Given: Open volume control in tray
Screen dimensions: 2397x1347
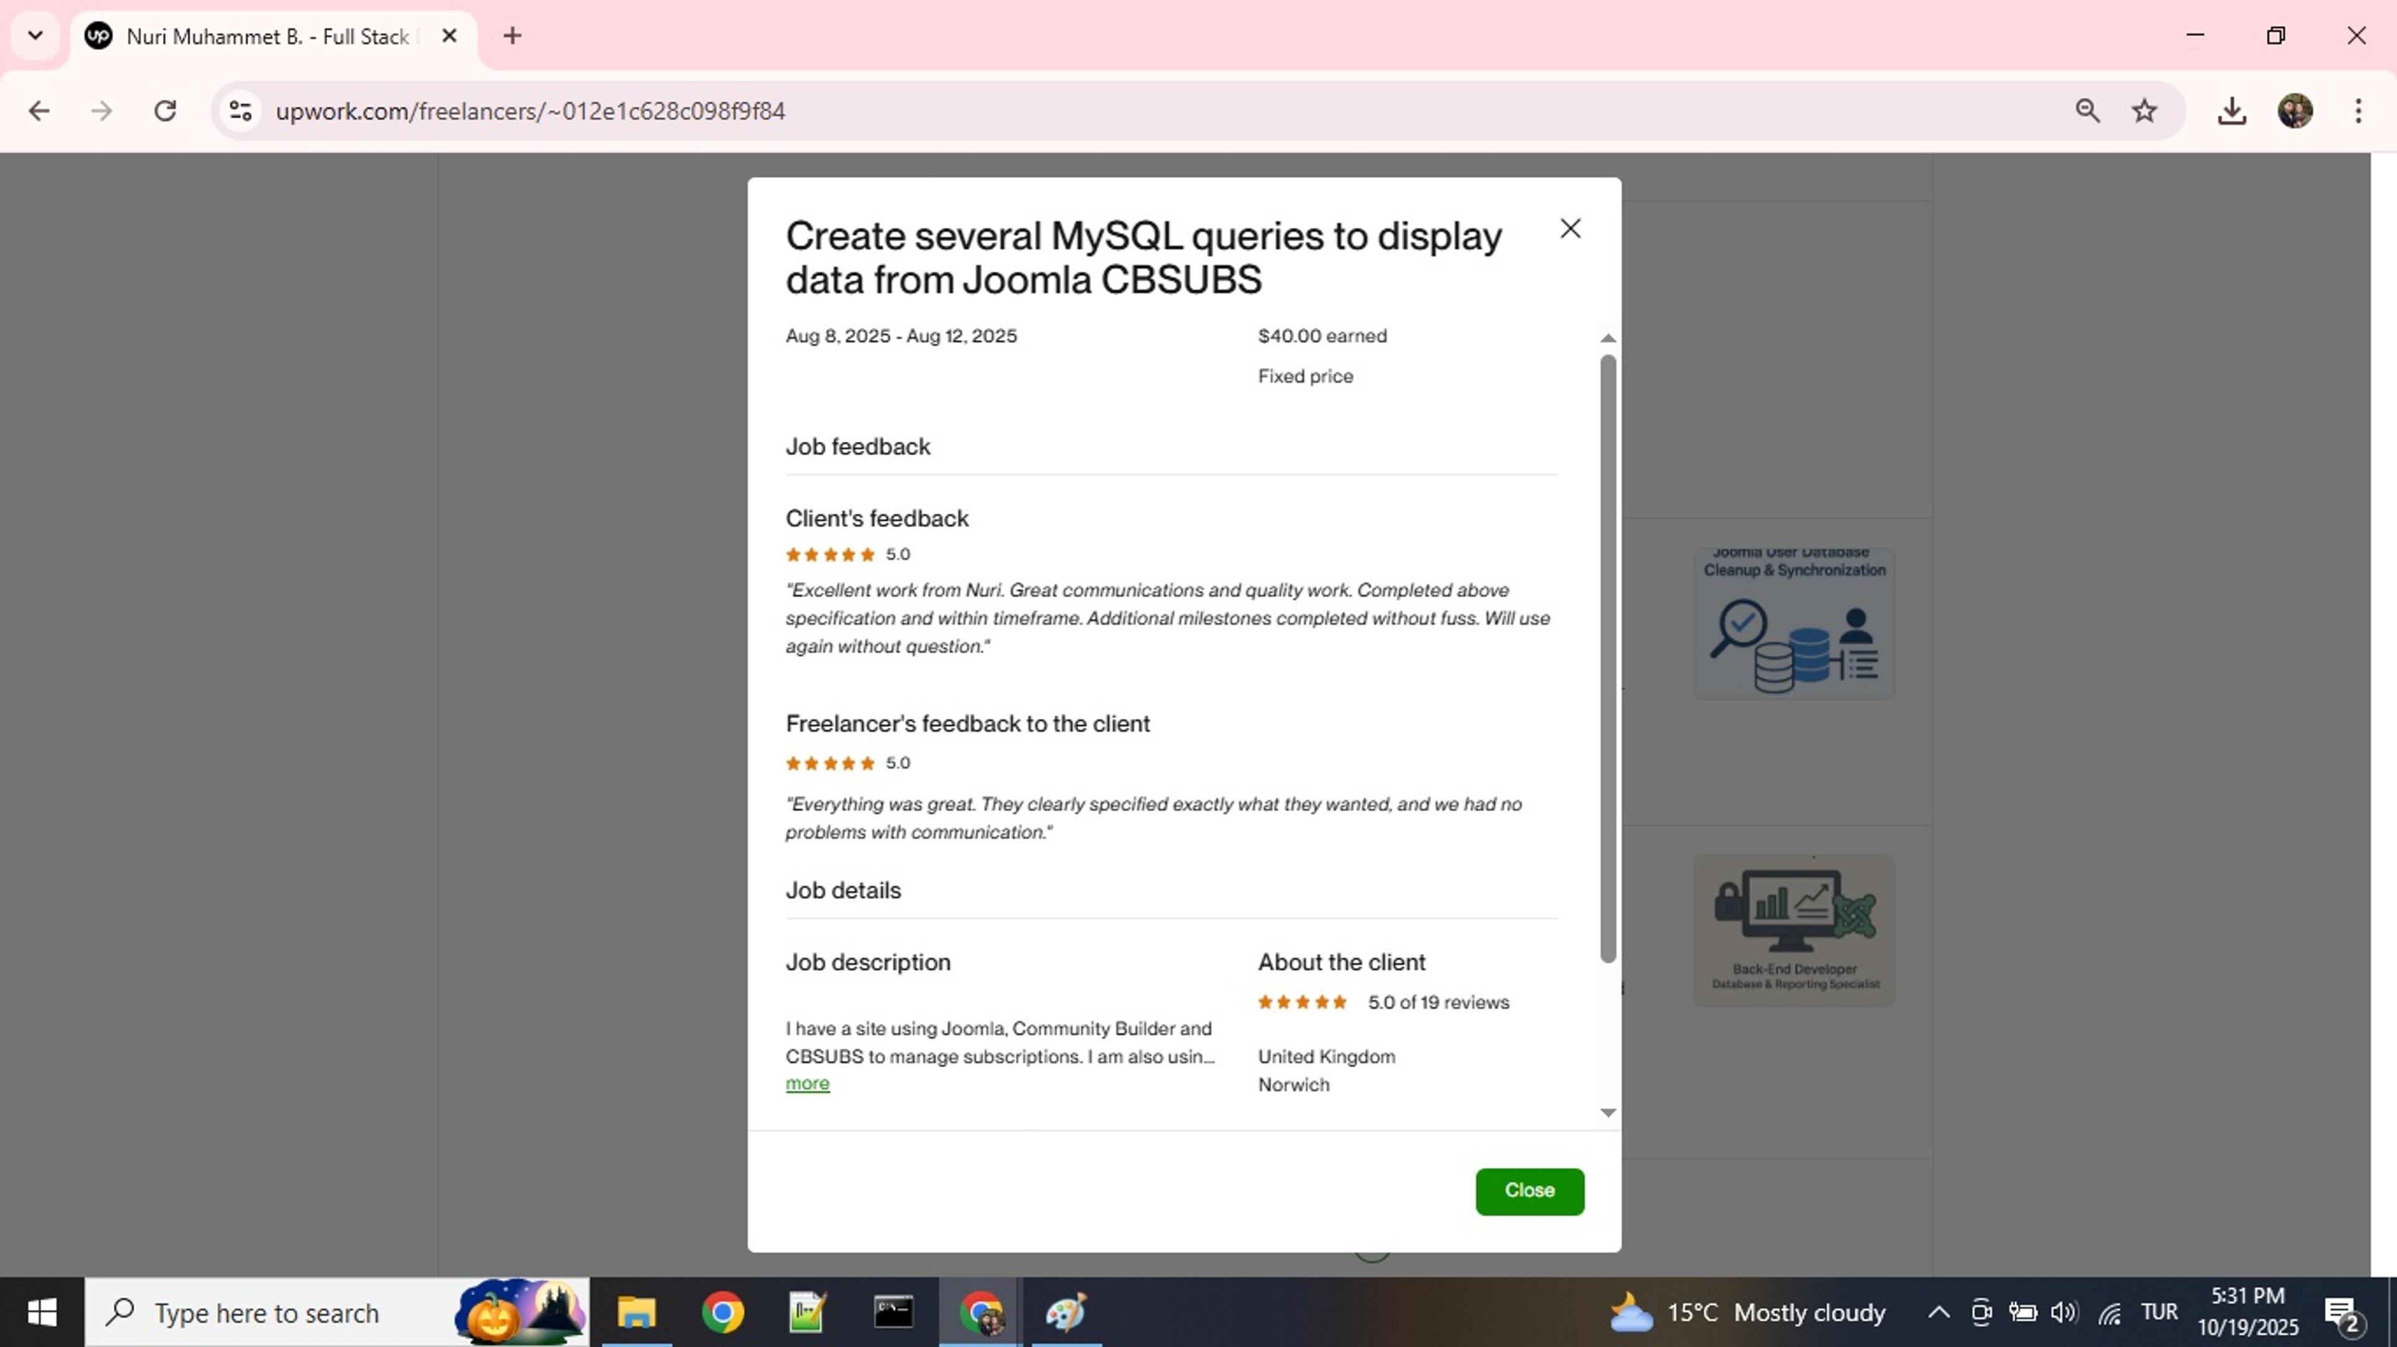Looking at the screenshot, I should [2064, 1313].
